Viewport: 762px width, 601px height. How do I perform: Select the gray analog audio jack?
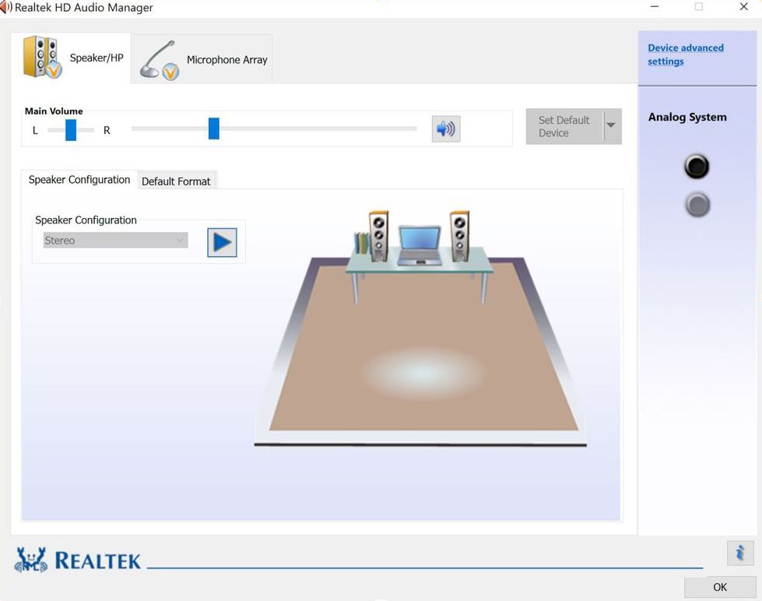[x=697, y=205]
